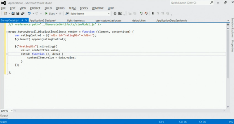234x124 pixels.
Task: Undo the last edit
Action: (29, 13)
